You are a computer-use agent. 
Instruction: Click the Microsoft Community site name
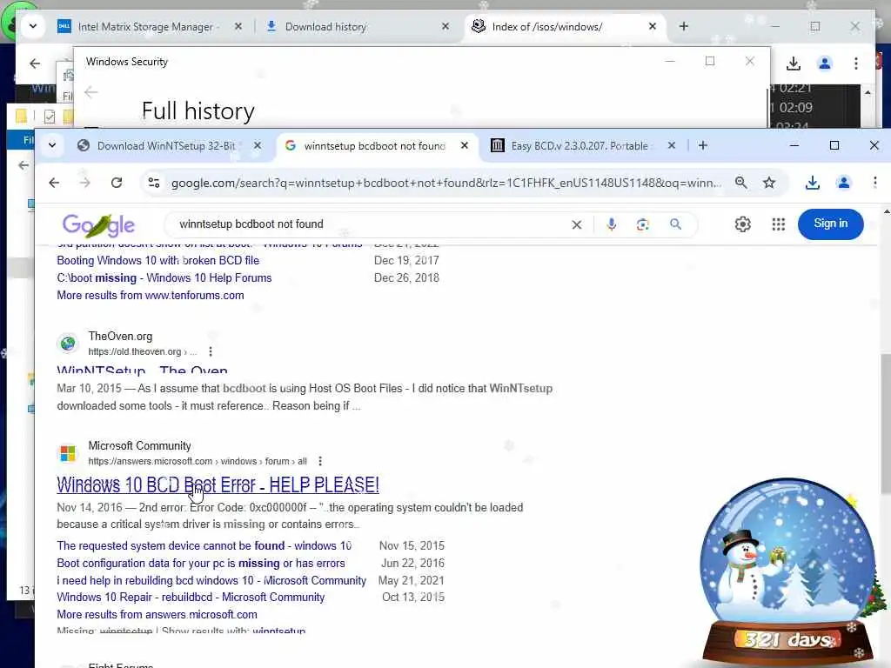tap(139, 446)
